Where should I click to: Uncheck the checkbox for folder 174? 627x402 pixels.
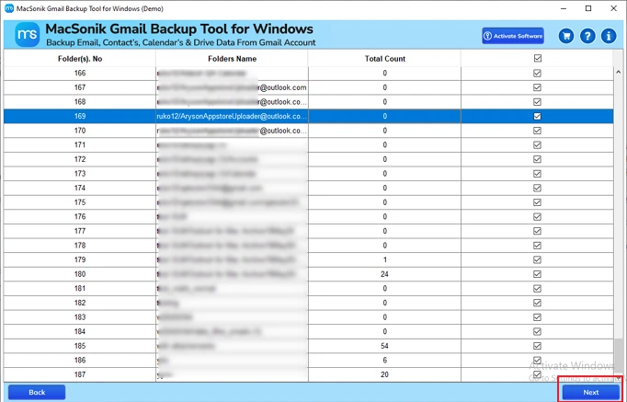(538, 188)
